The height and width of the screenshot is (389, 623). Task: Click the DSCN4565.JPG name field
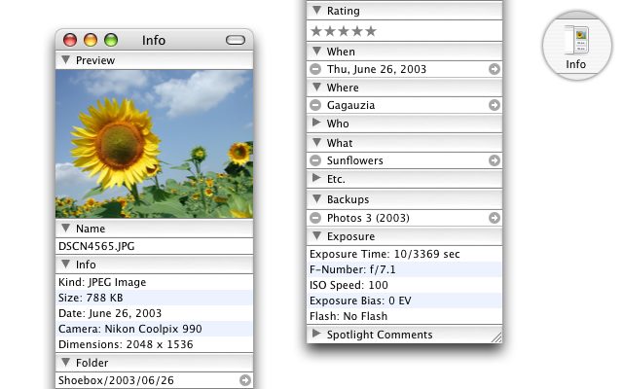point(154,247)
